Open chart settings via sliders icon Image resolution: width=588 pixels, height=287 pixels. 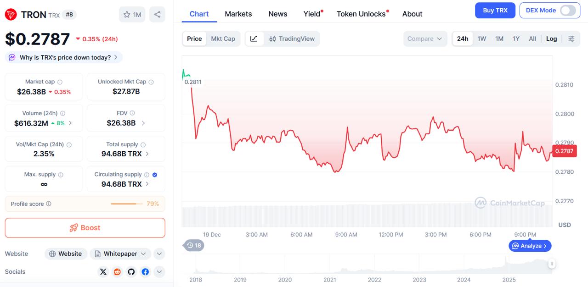[x=571, y=39]
